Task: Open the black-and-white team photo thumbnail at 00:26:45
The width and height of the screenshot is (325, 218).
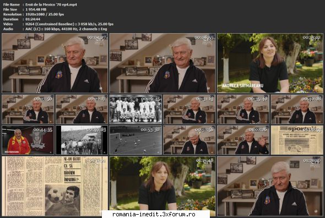Action: (136, 109)
